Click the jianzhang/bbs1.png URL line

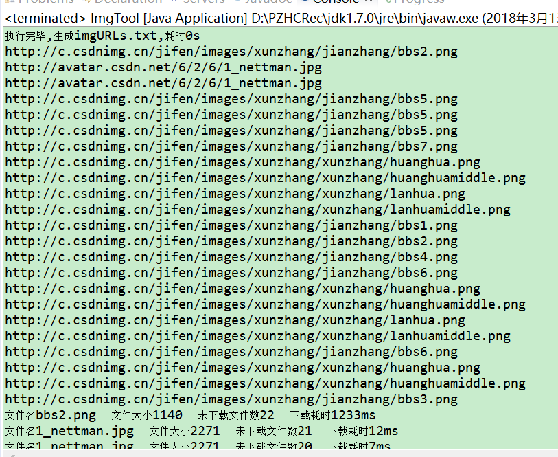pyautogui.click(x=231, y=226)
